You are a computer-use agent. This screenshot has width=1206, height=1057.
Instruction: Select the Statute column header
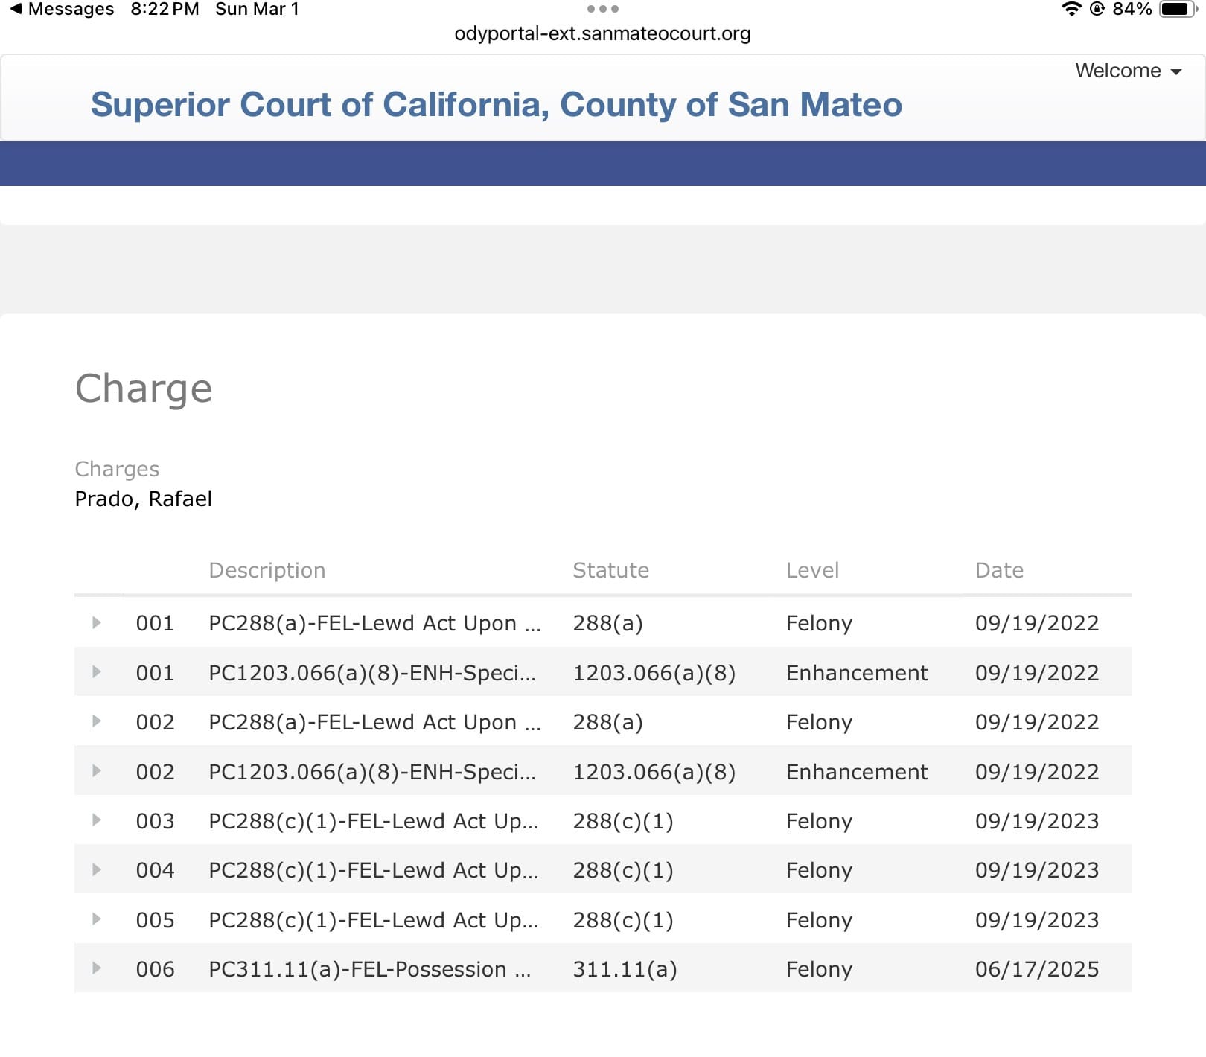[x=610, y=571]
